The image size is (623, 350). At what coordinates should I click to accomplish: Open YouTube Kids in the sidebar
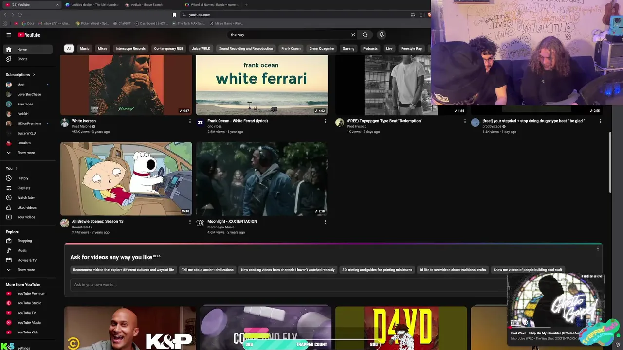(x=28, y=332)
